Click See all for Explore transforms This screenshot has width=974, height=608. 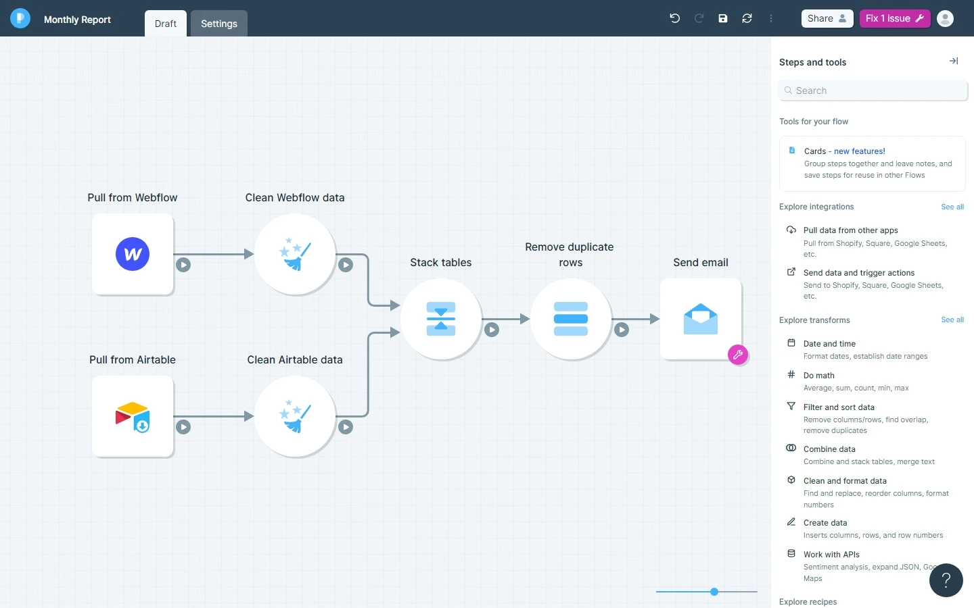tap(952, 320)
